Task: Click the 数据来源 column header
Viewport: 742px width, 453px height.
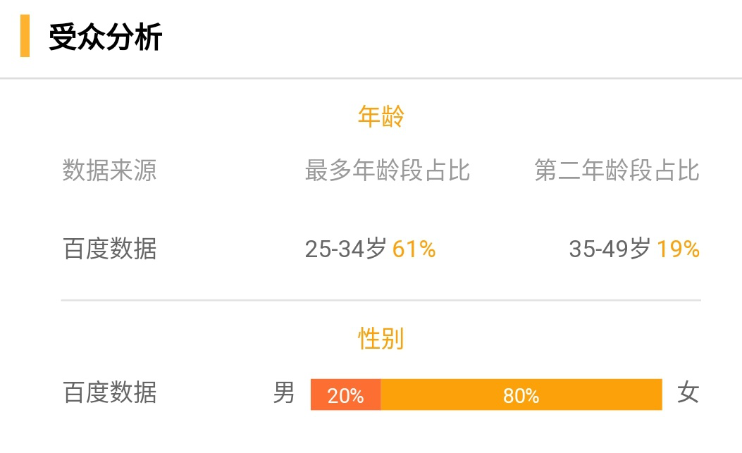Action: point(109,170)
